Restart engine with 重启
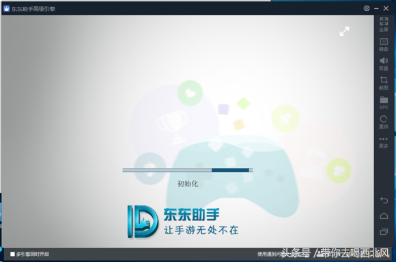This screenshot has width=396, height=262. [384, 122]
